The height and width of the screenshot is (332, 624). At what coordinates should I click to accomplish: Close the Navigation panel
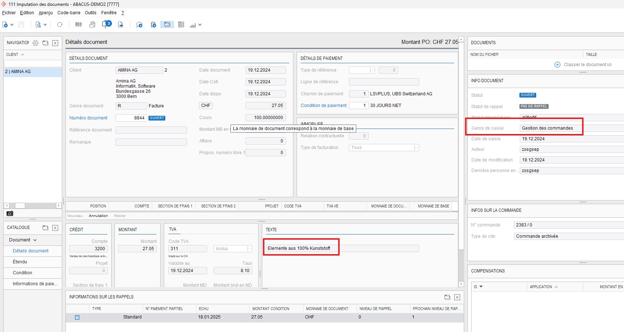coord(55,43)
